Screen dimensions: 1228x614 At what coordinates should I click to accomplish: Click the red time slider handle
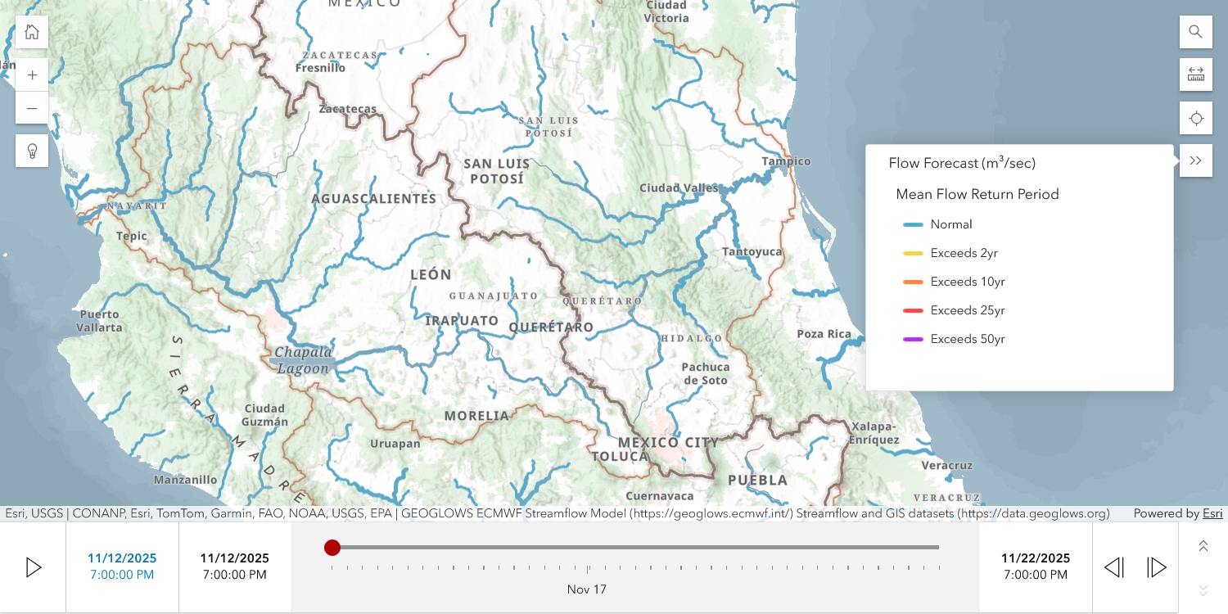pyautogui.click(x=332, y=547)
